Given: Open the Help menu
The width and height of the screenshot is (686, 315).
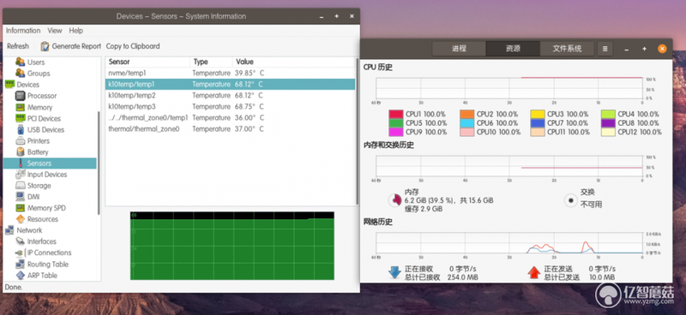Looking at the screenshot, I should point(75,31).
